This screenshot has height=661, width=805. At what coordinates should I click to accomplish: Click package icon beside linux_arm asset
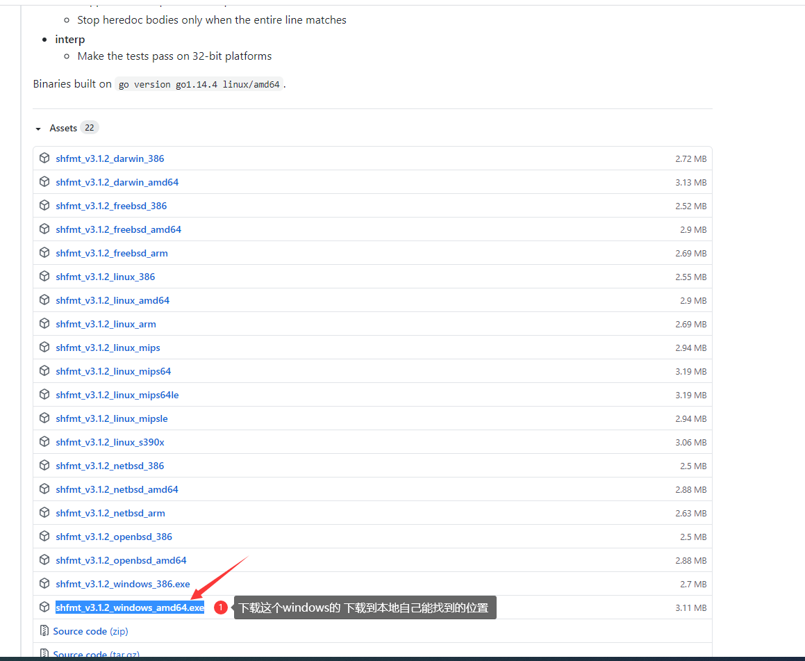(x=44, y=324)
